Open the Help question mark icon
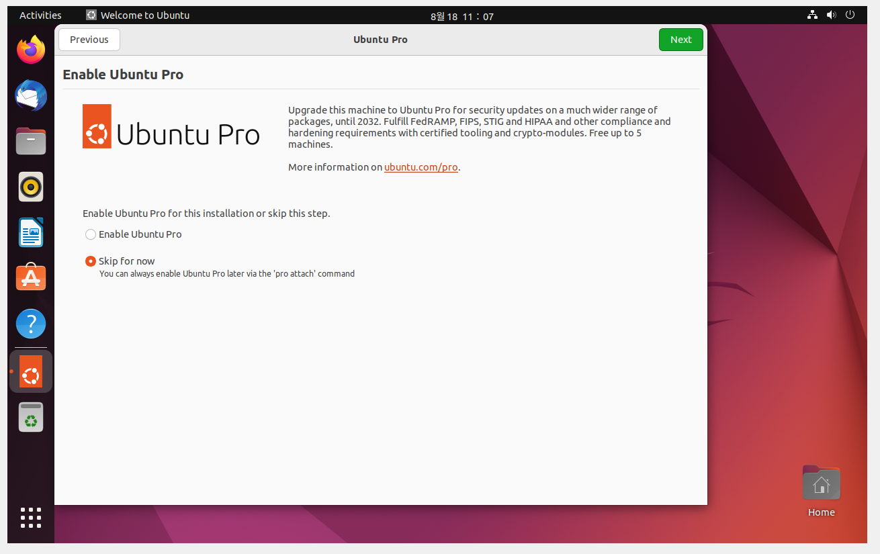 31,324
